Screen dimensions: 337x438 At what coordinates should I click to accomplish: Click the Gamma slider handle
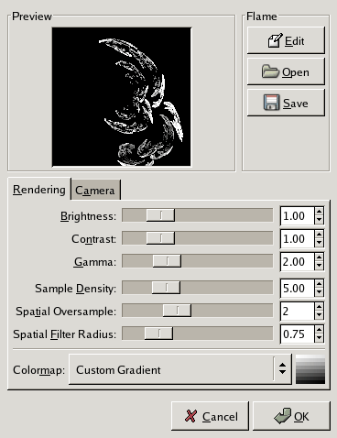167,261
